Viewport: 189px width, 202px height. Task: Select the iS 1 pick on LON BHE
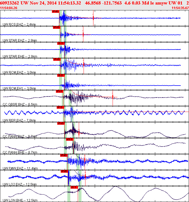[x=74, y=187]
